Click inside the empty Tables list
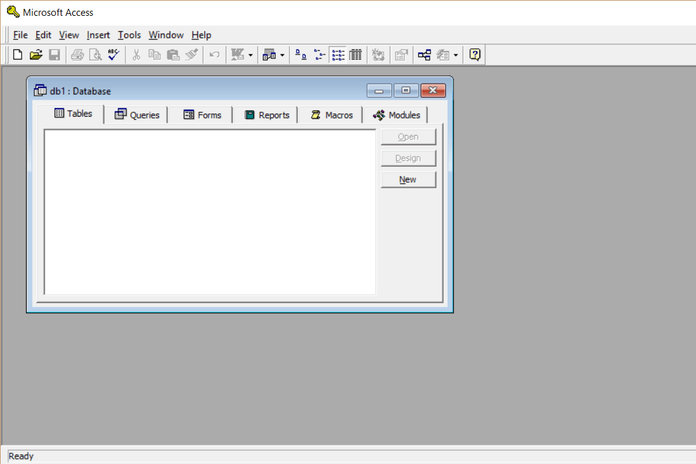 (210, 212)
